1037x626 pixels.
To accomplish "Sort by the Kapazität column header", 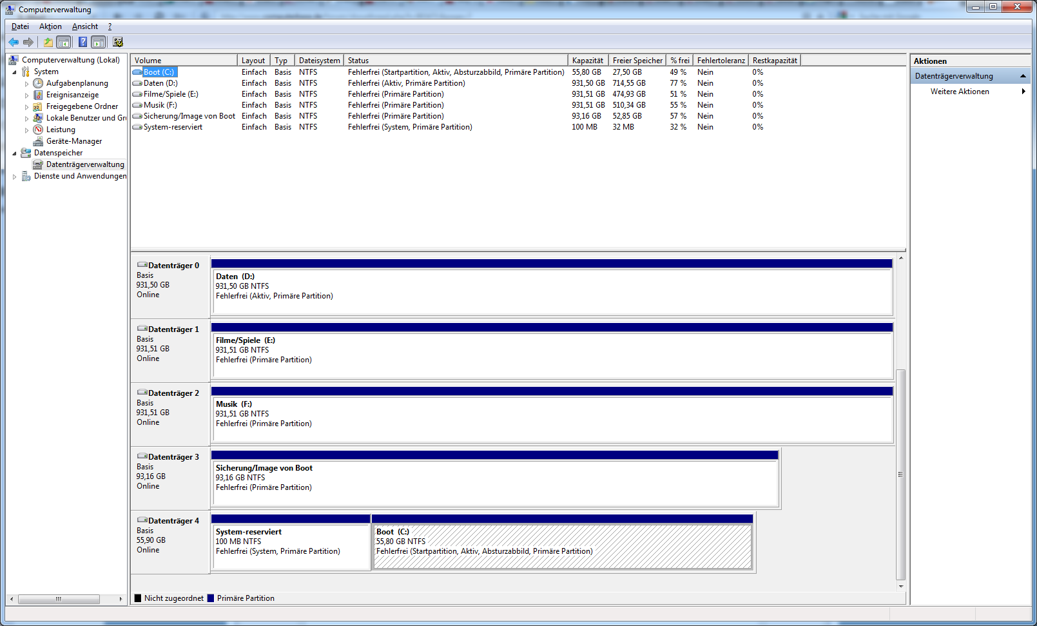I will 588,60.
